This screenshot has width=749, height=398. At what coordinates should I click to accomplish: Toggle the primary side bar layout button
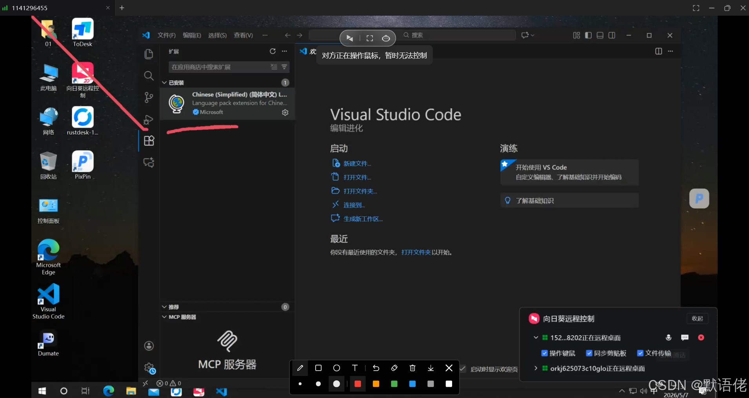click(588, 35)
